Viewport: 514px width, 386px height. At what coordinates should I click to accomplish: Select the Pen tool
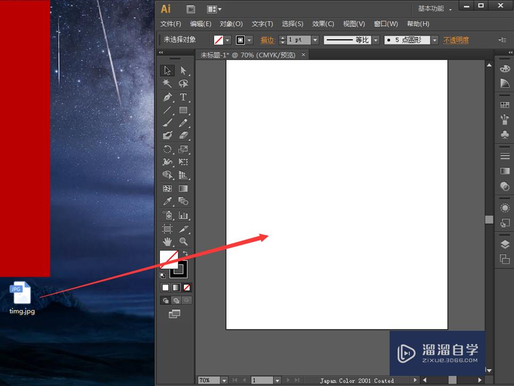[x=167, y=97]
